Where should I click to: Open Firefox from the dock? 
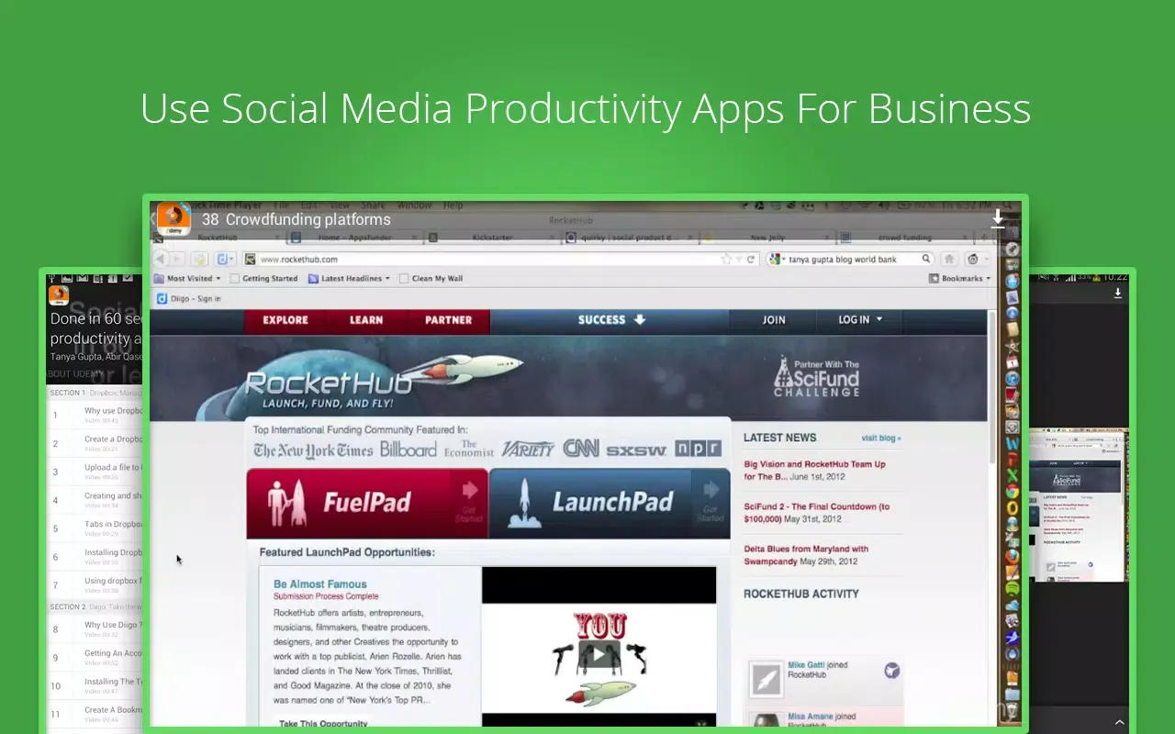(1013, 556)
